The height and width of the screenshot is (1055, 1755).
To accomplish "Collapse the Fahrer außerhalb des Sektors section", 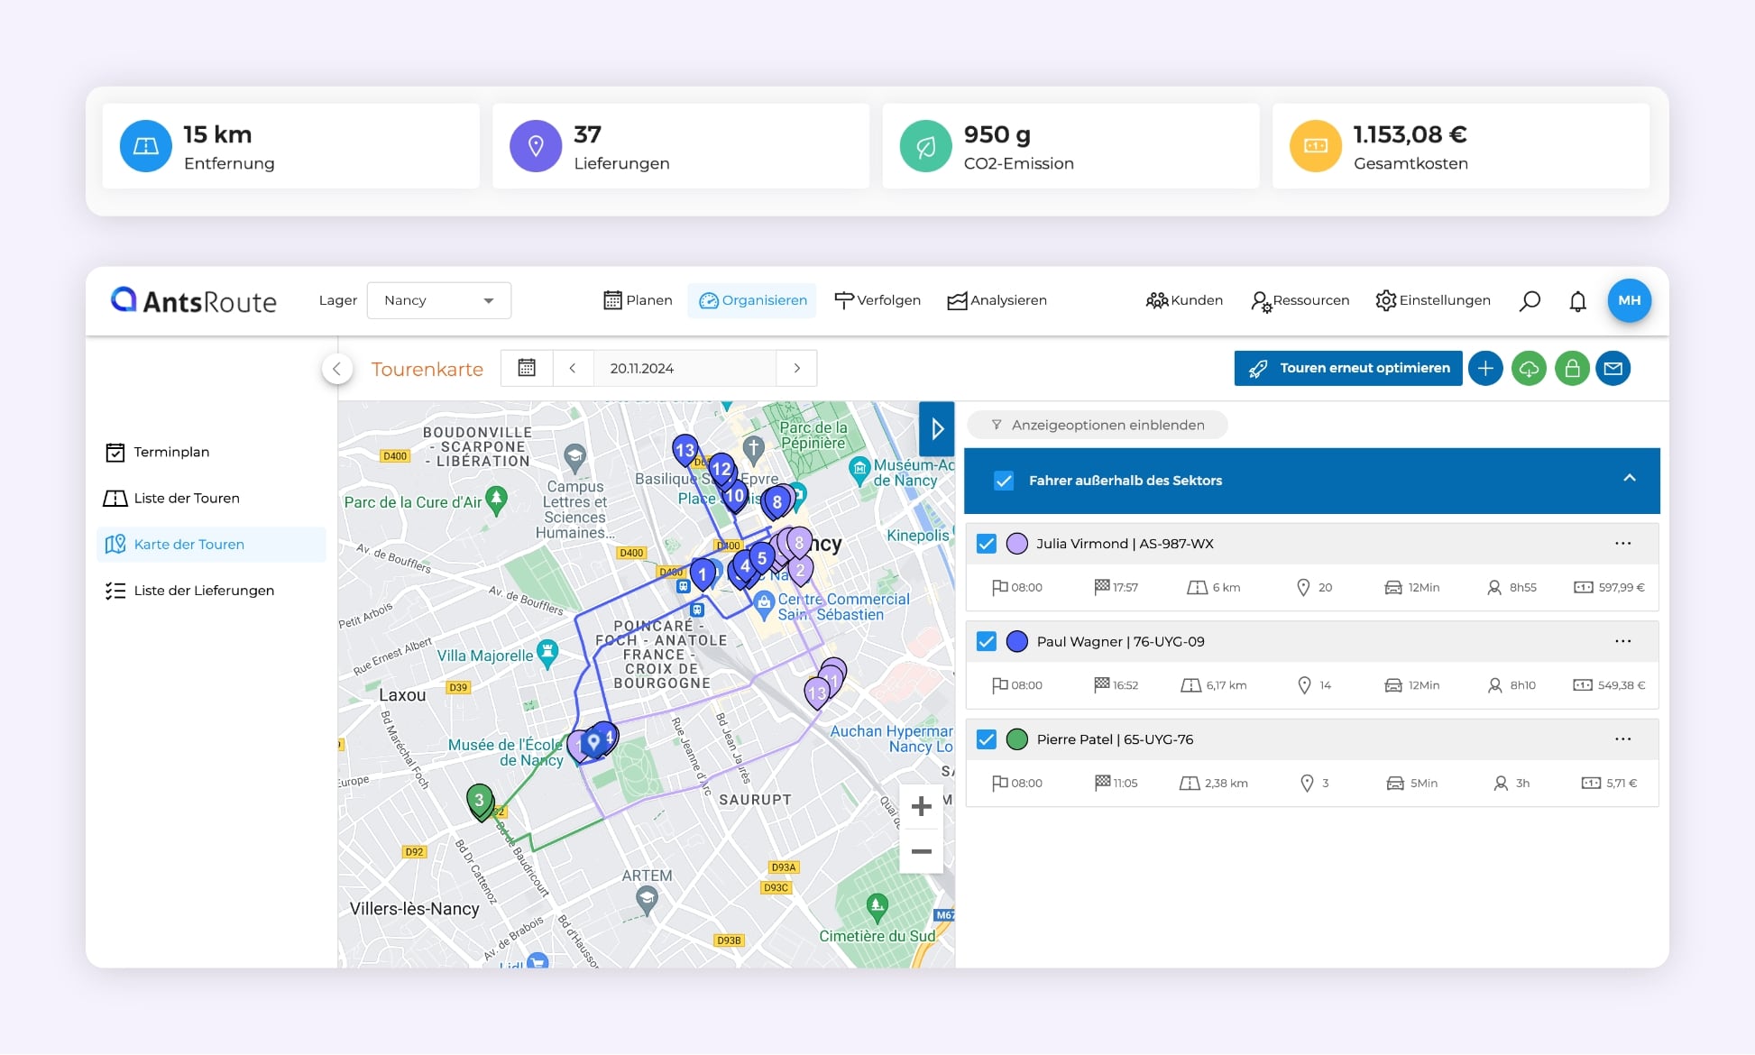I will click(1629, 479).
